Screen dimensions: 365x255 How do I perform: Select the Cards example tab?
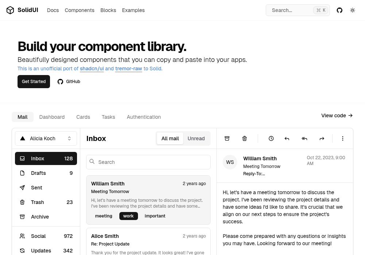tap(83, 117)
